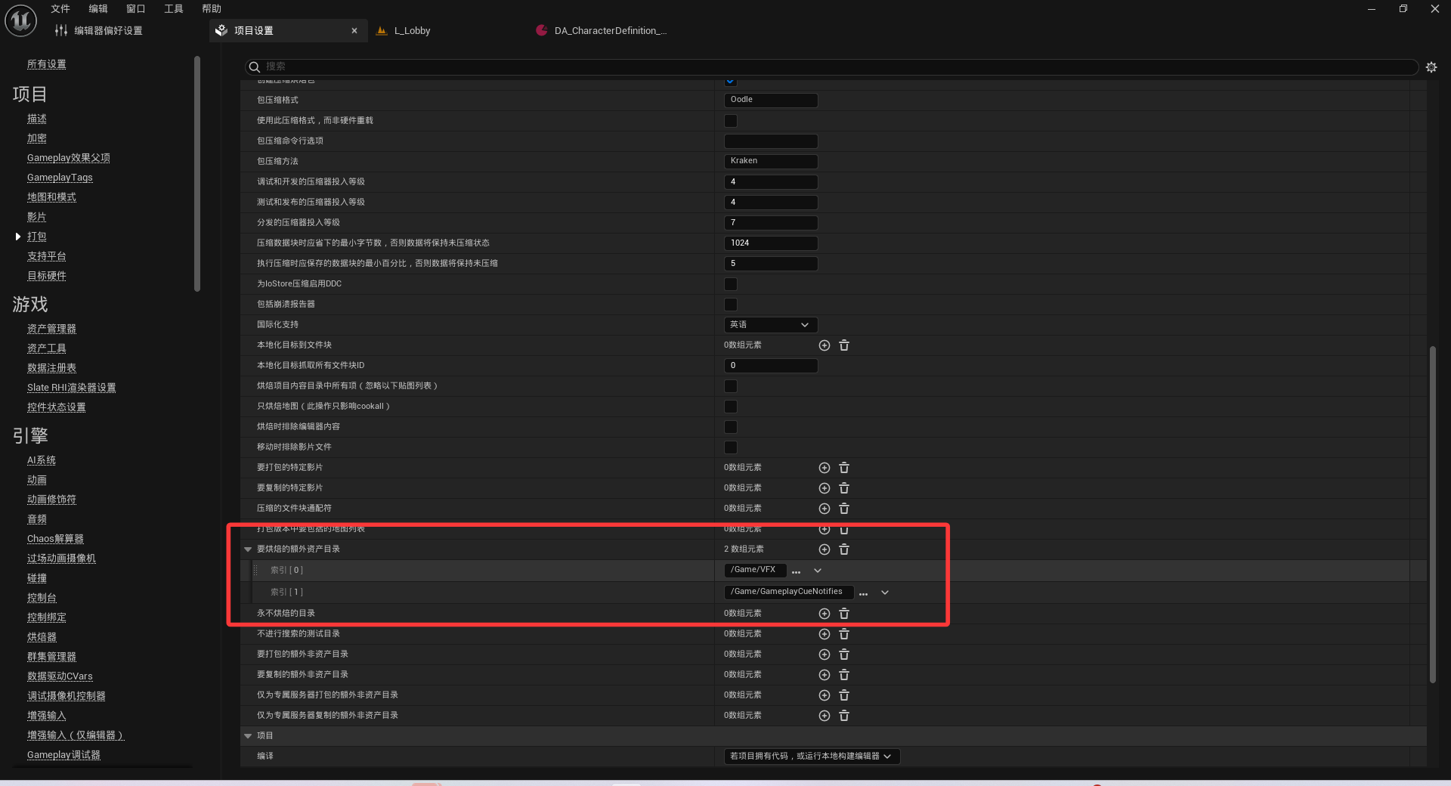Open settings gear next to search bar

click(x=1431, y=67)
